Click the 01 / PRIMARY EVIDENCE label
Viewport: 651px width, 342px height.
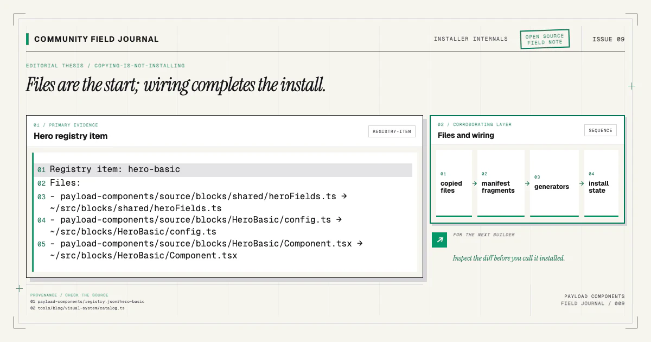(x=66, y=125)
